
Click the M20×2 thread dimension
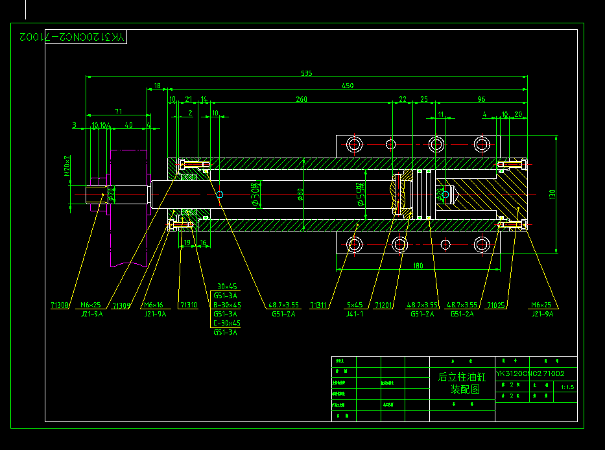point(67,166)
